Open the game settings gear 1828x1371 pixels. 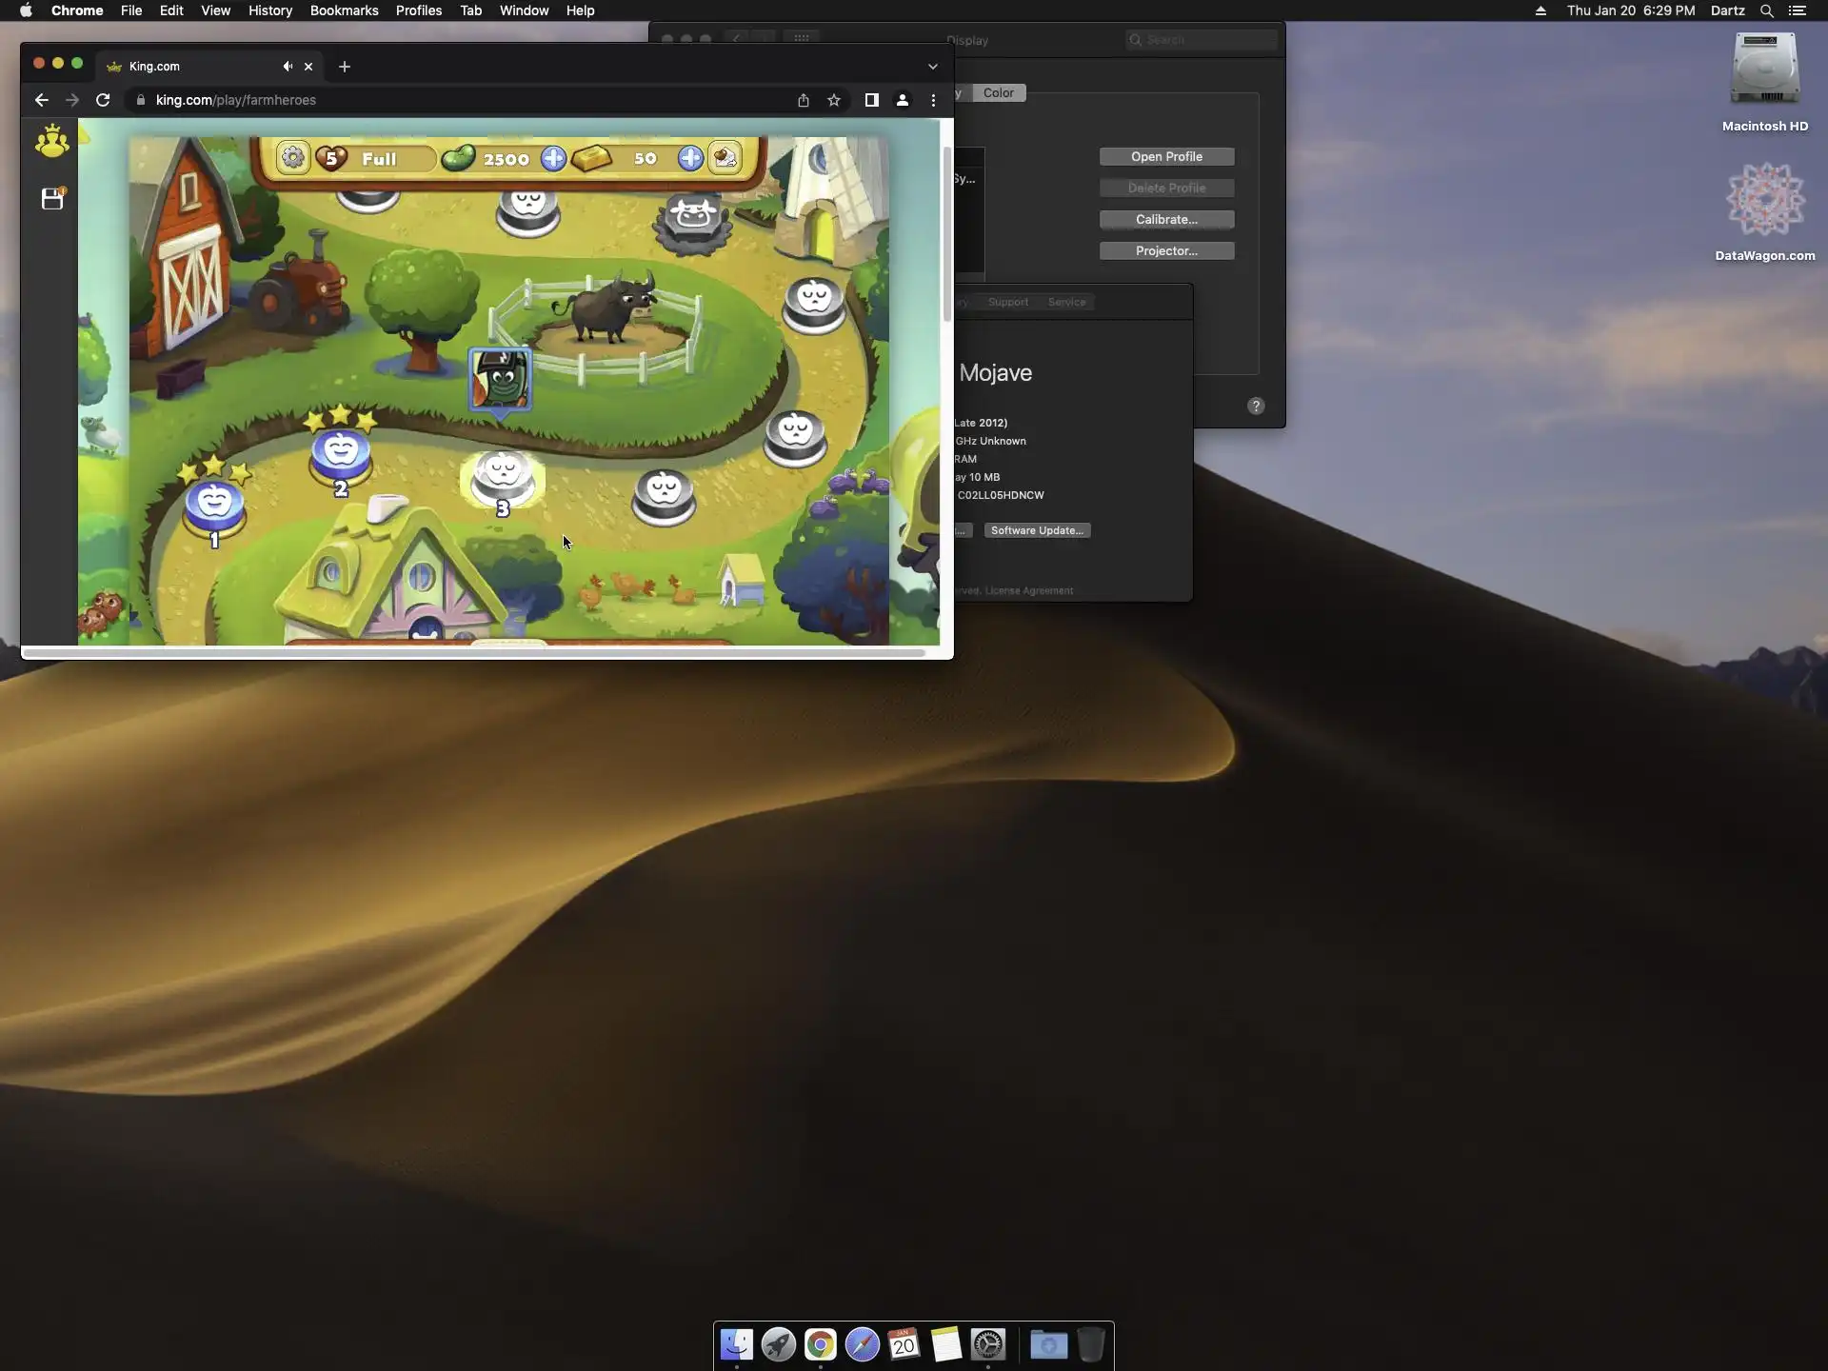tap(293, 158)
